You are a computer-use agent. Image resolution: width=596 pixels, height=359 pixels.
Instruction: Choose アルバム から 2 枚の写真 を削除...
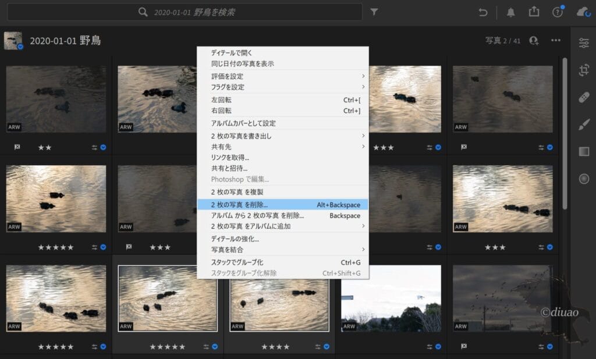(283, 215)
